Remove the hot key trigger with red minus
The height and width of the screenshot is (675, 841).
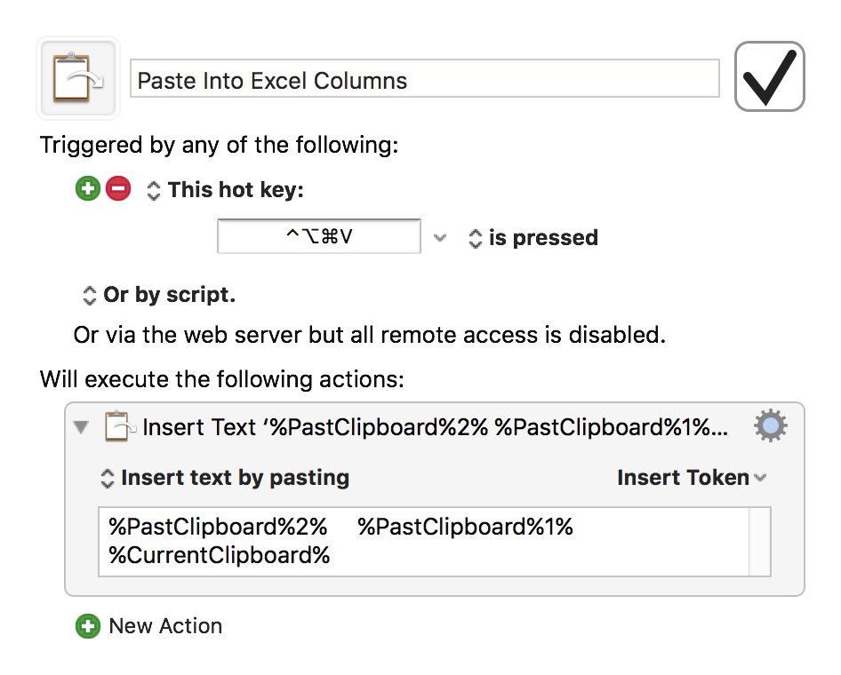[x=118, y=188]
